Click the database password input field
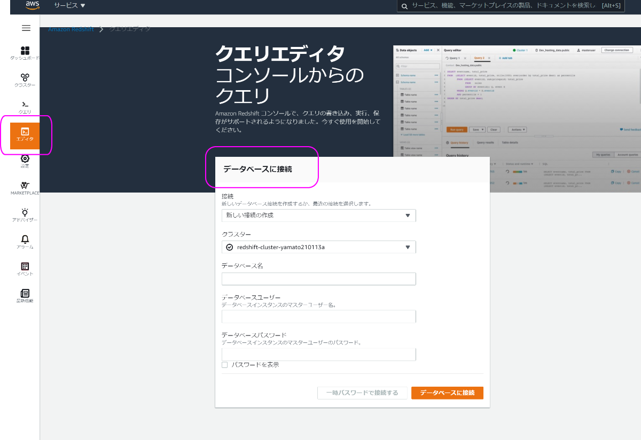Image resolution: width=641 pixels, height=440 pixels. (x=318, y=355)
